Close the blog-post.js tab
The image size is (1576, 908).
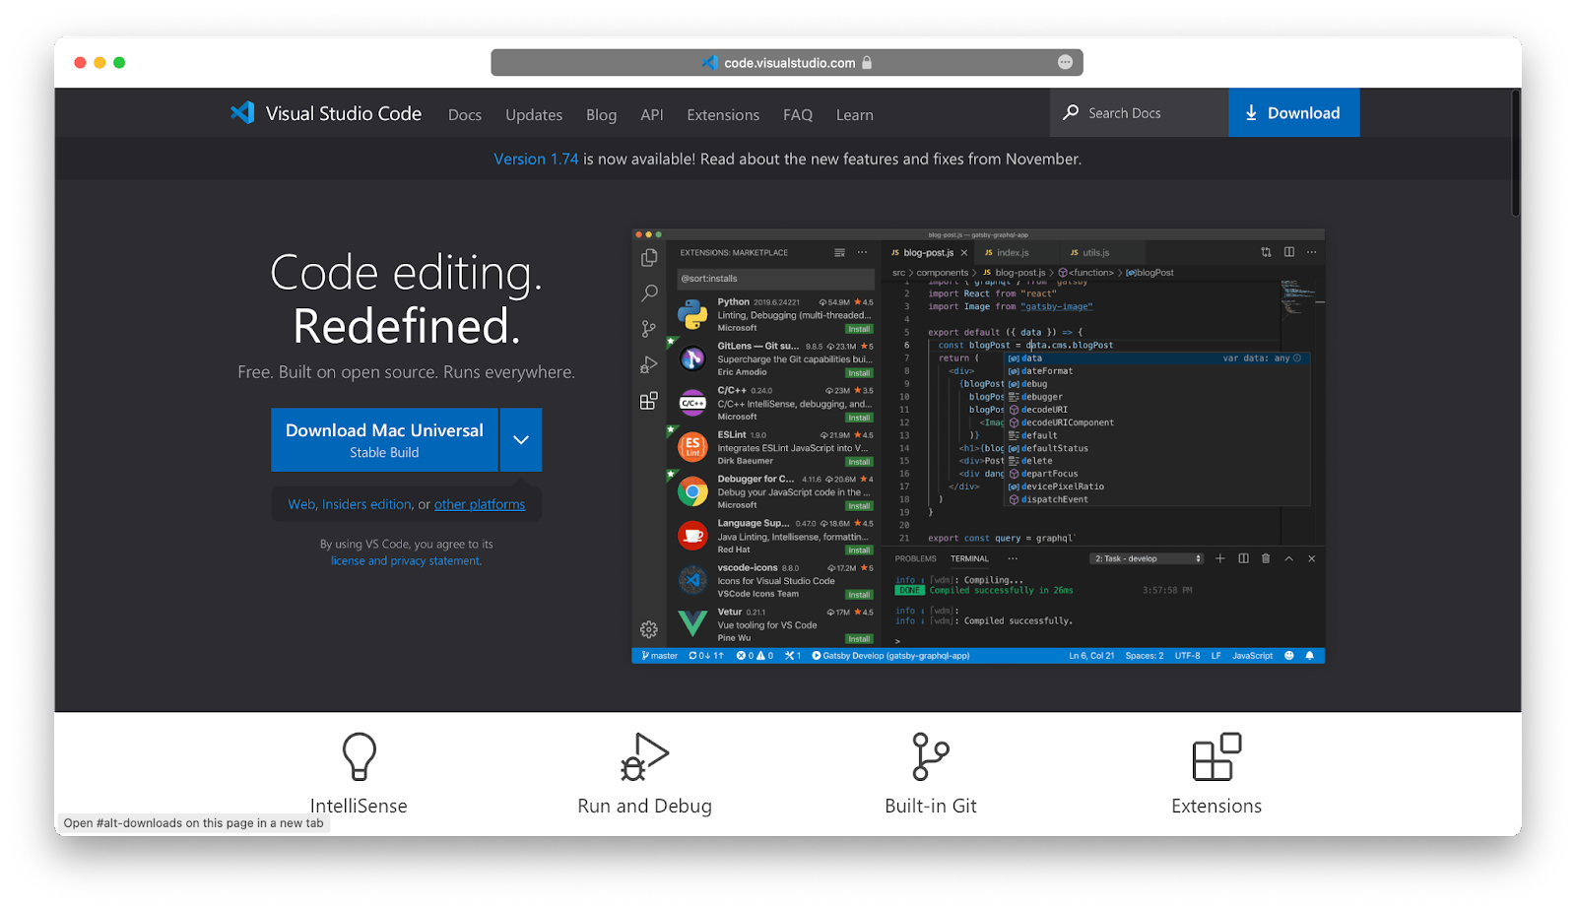pyautogui.click(x=964, y=253)
